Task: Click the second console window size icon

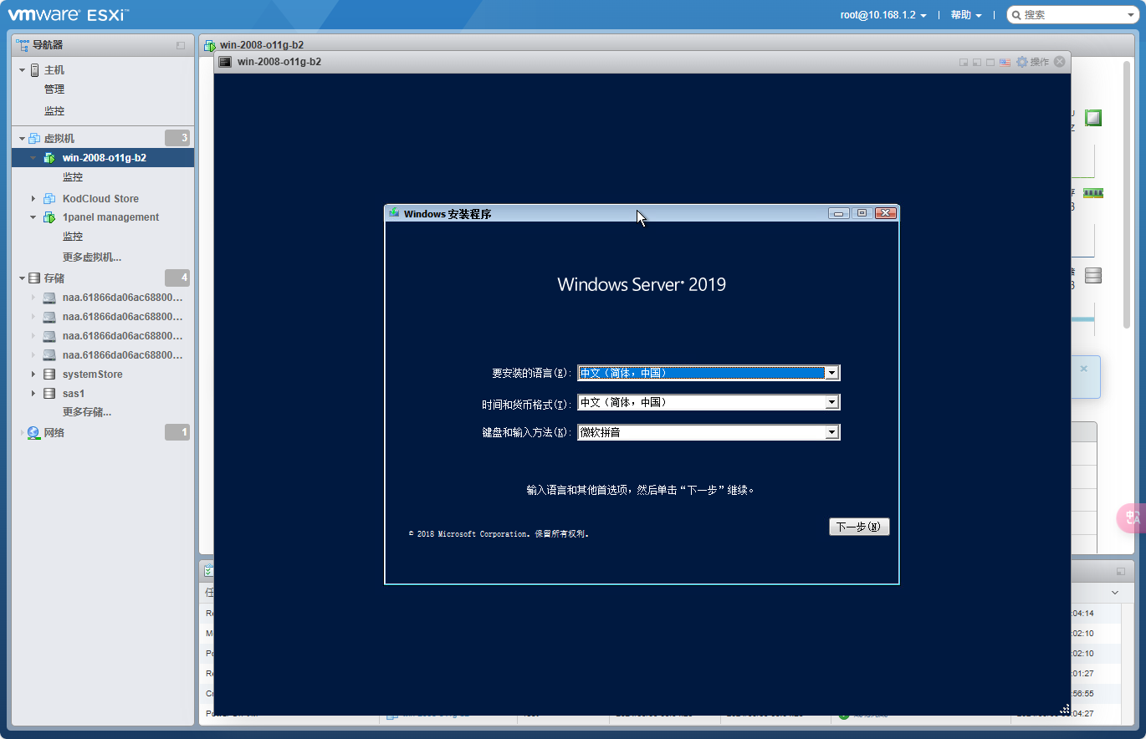Action: click(976, 62)
